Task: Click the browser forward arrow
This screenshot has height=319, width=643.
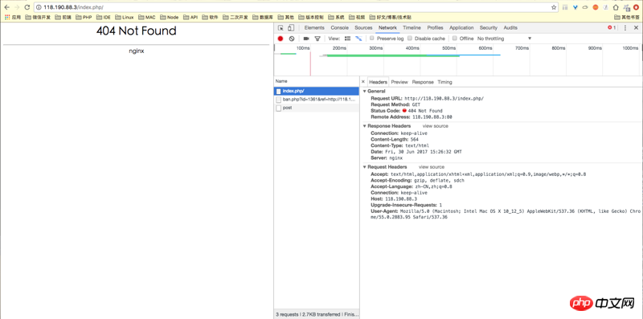Action: [17, 7]
